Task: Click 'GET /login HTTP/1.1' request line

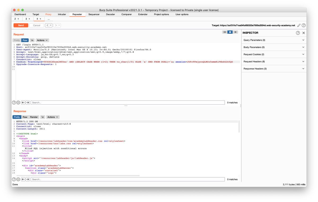Action: (30, 45)
